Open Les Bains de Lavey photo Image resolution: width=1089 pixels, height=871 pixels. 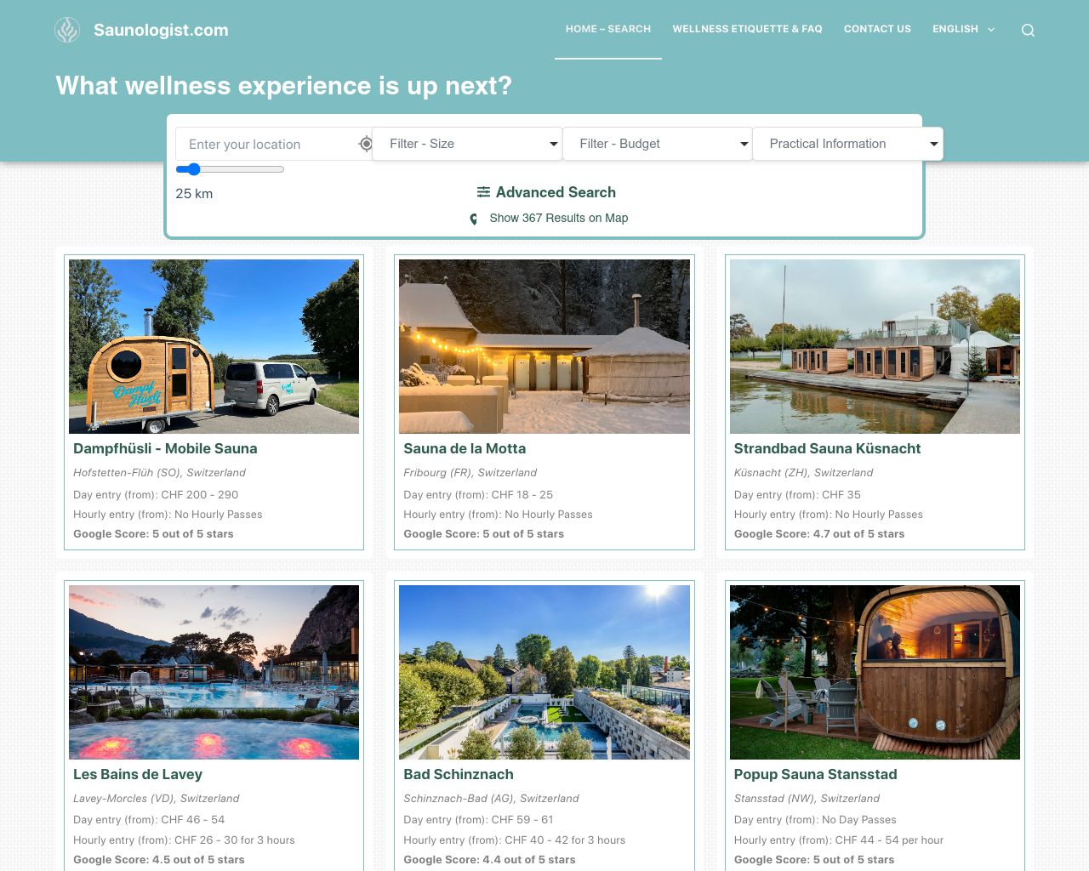[214, 672]
